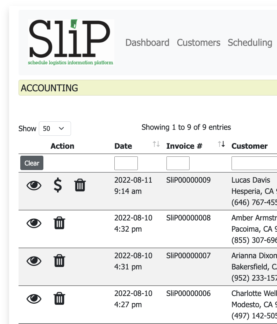The width and height of the screenshot is (277, 324).
Task: Sort table by Invoice # column arrows
Action: [221, 144]
